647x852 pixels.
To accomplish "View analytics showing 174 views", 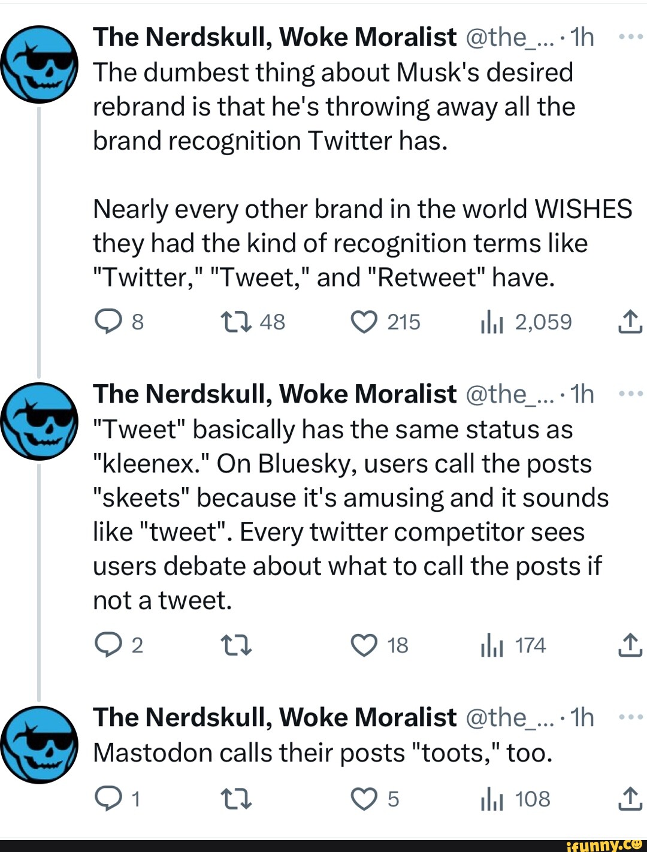I will (491, 646).
